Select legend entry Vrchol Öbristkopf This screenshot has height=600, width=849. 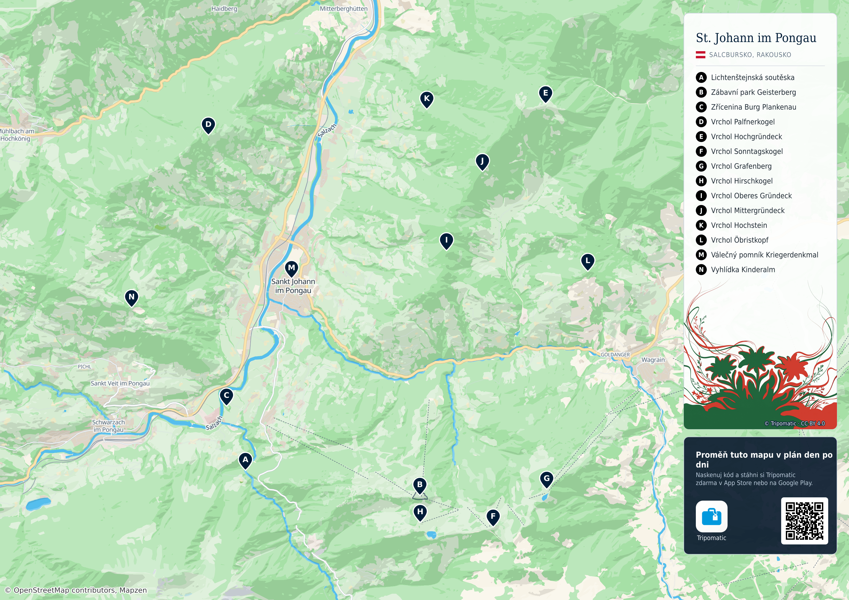tap(732, 240)
